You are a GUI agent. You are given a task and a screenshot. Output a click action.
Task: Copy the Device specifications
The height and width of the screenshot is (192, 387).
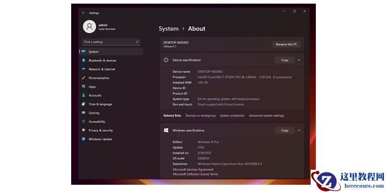click(x=285, y=60)
